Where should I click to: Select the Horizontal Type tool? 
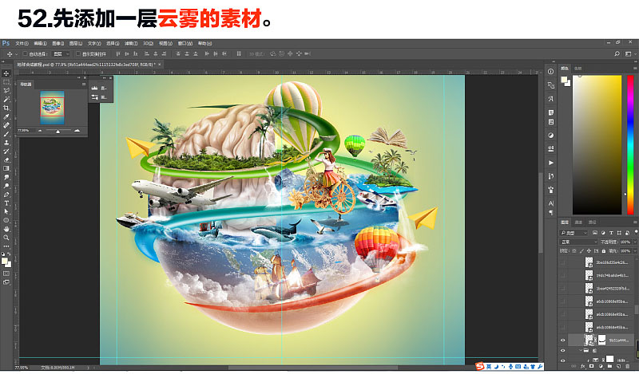coord(6,203)
